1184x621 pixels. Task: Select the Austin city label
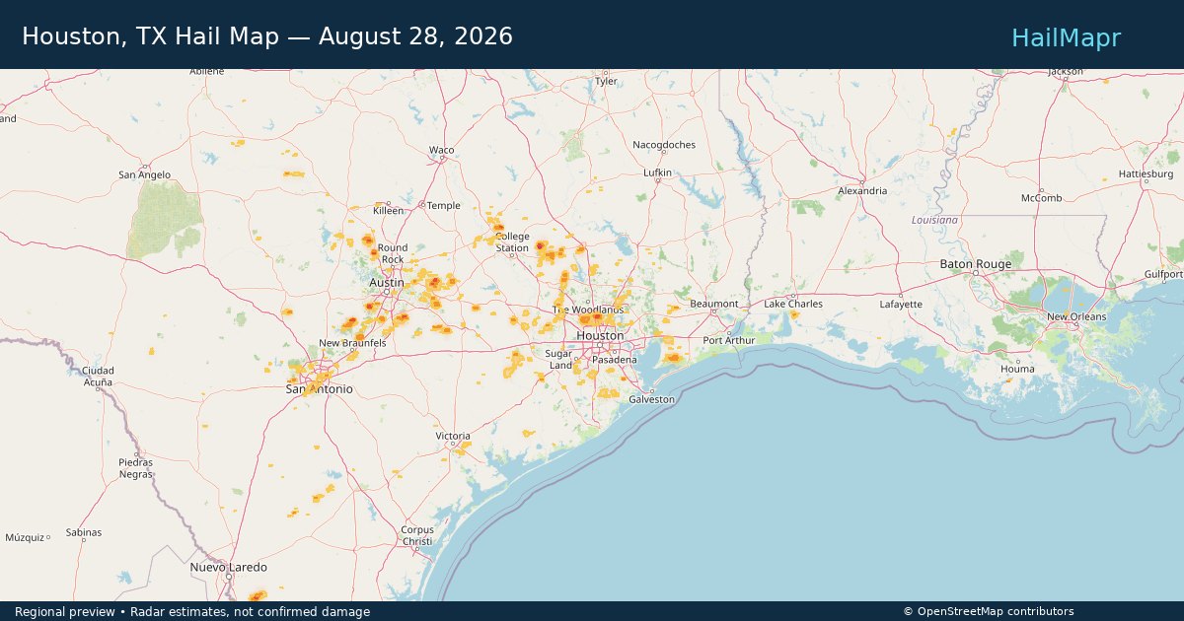[x=387, y=282]
